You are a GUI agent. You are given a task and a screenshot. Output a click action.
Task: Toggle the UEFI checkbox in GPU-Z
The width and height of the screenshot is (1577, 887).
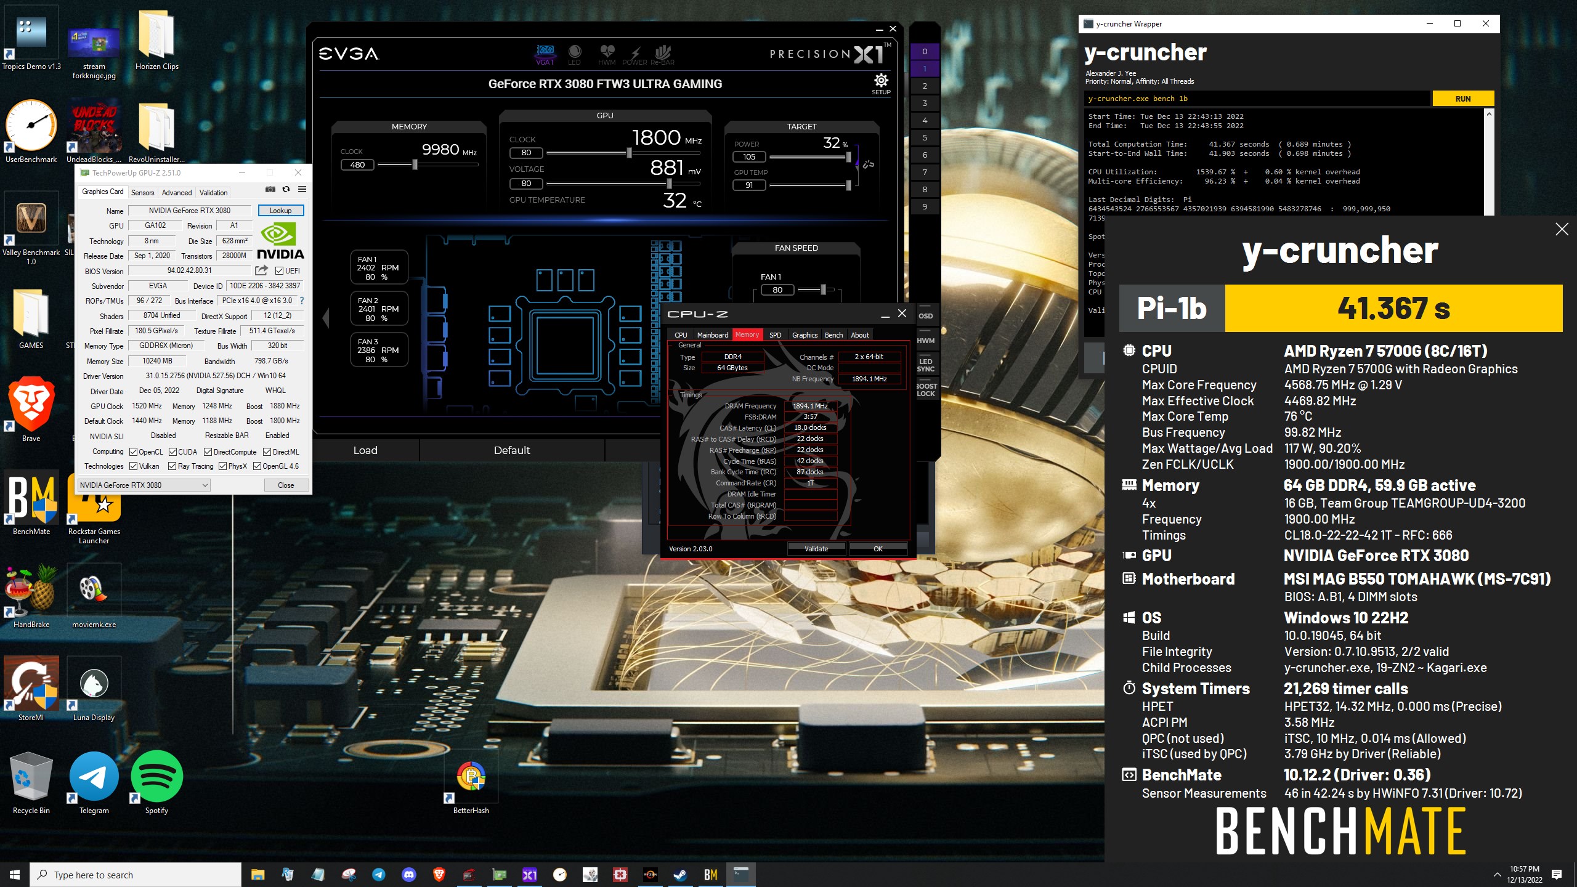point(279,271)
